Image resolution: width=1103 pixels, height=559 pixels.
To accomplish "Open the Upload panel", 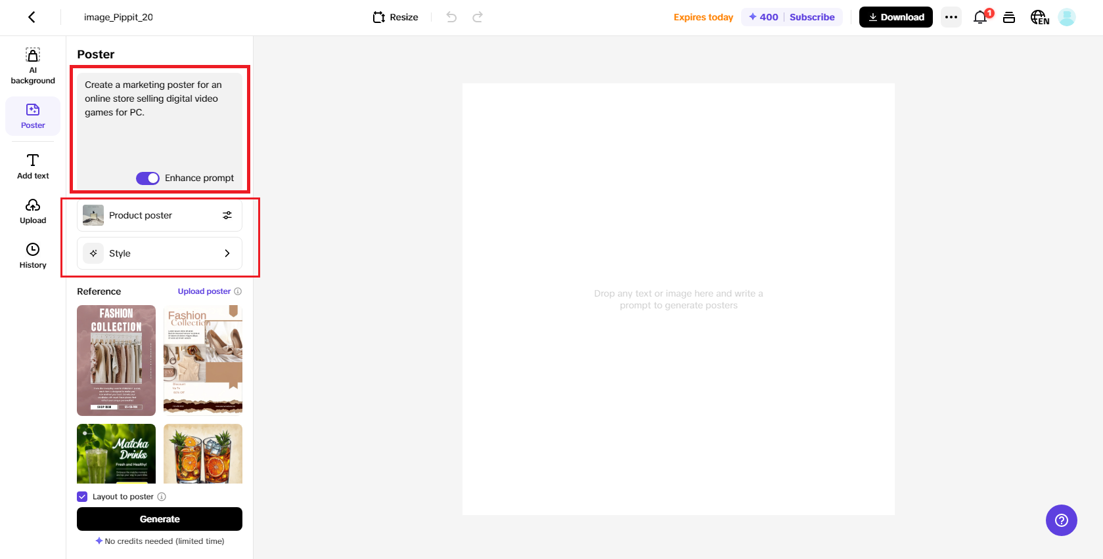I will (33, 211).
